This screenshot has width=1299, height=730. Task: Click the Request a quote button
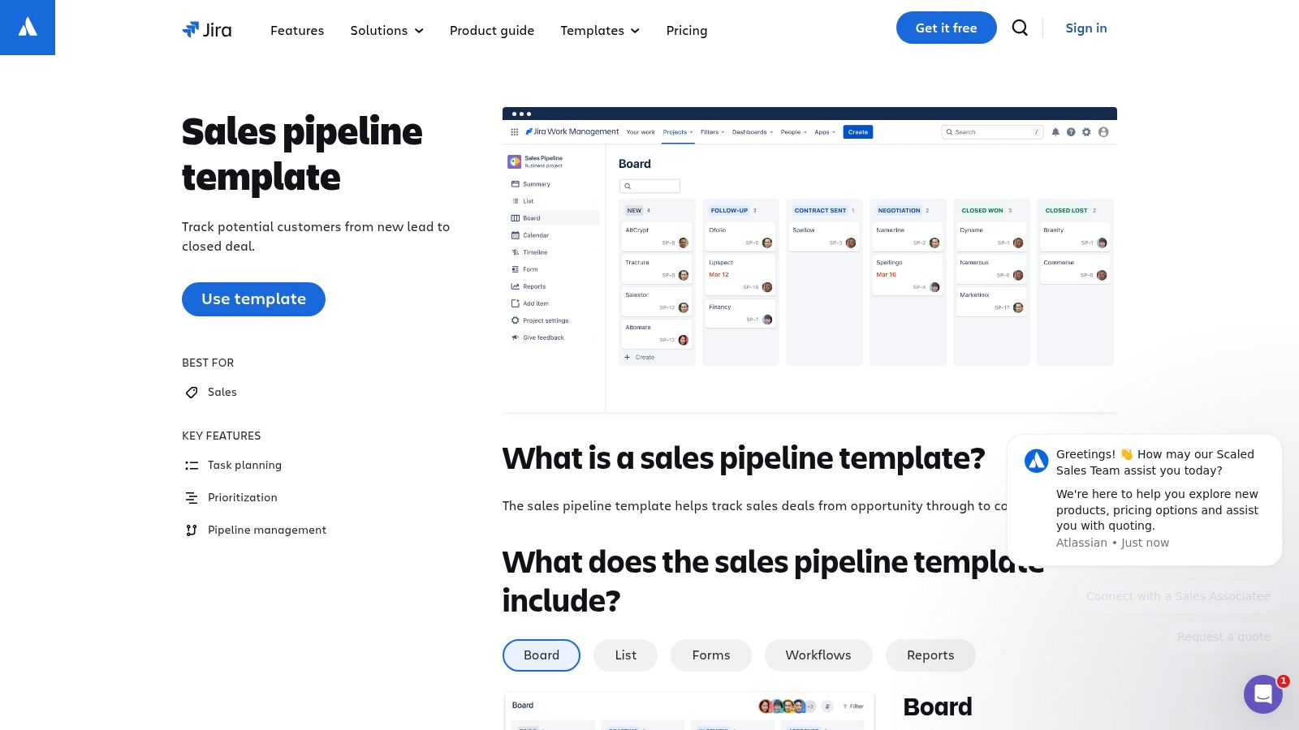point(1223,637)
